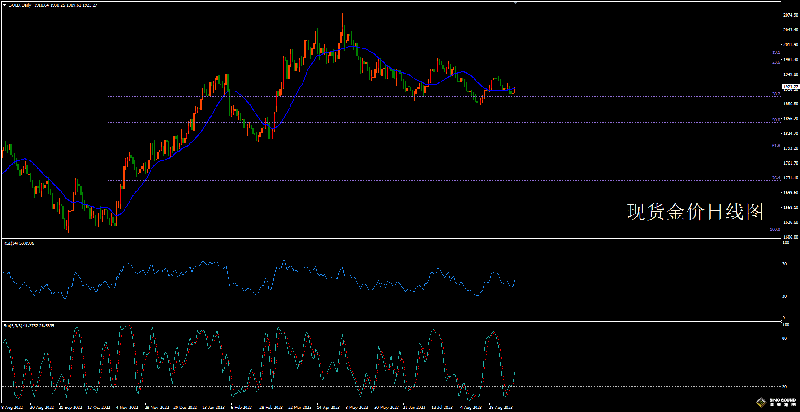Click the GOLD,Daily symbol title text
Viewport: 800px width, 412px height.
click(20, 5)
